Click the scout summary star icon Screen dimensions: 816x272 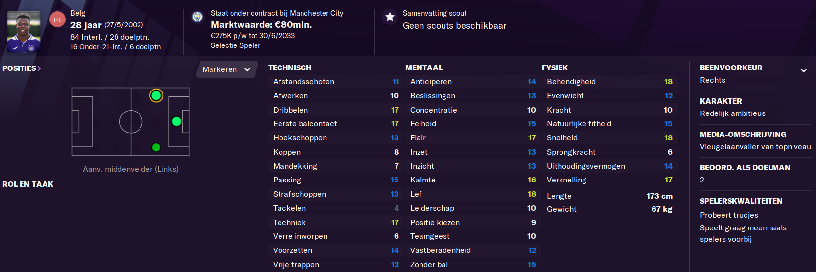pyautogui.click(x=390, y=17)
